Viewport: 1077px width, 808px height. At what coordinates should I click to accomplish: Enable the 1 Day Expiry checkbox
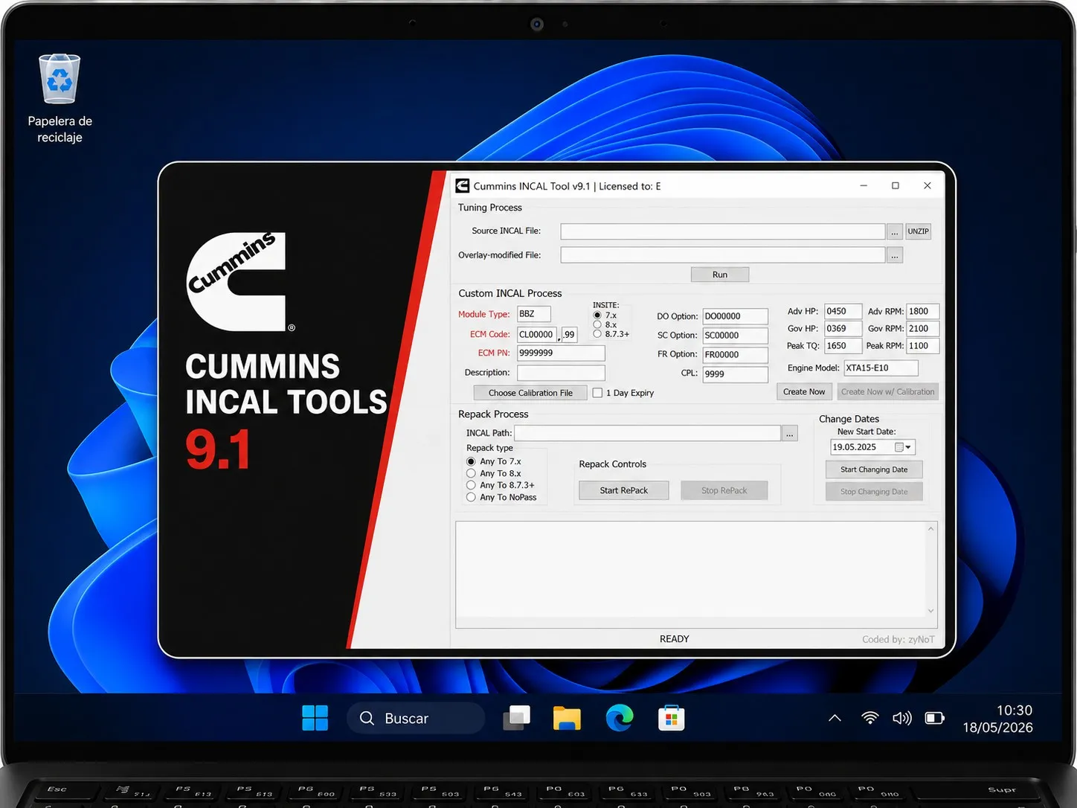tap(597, 393)
